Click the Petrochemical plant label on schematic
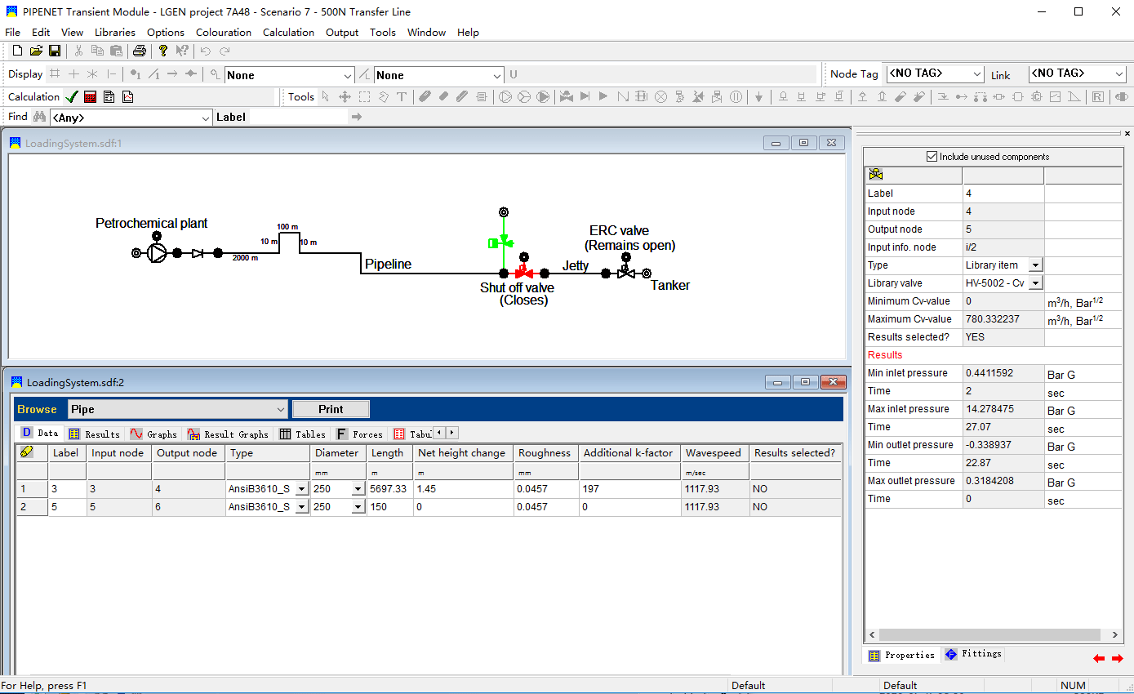 pos(152,224)
